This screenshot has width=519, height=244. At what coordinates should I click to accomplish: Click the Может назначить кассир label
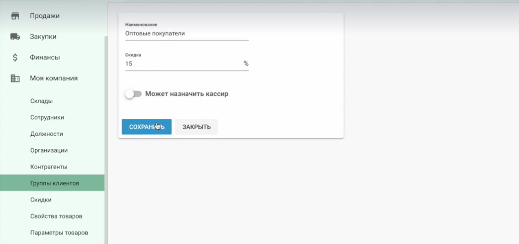pyautogui.click(x=187, y=94)
